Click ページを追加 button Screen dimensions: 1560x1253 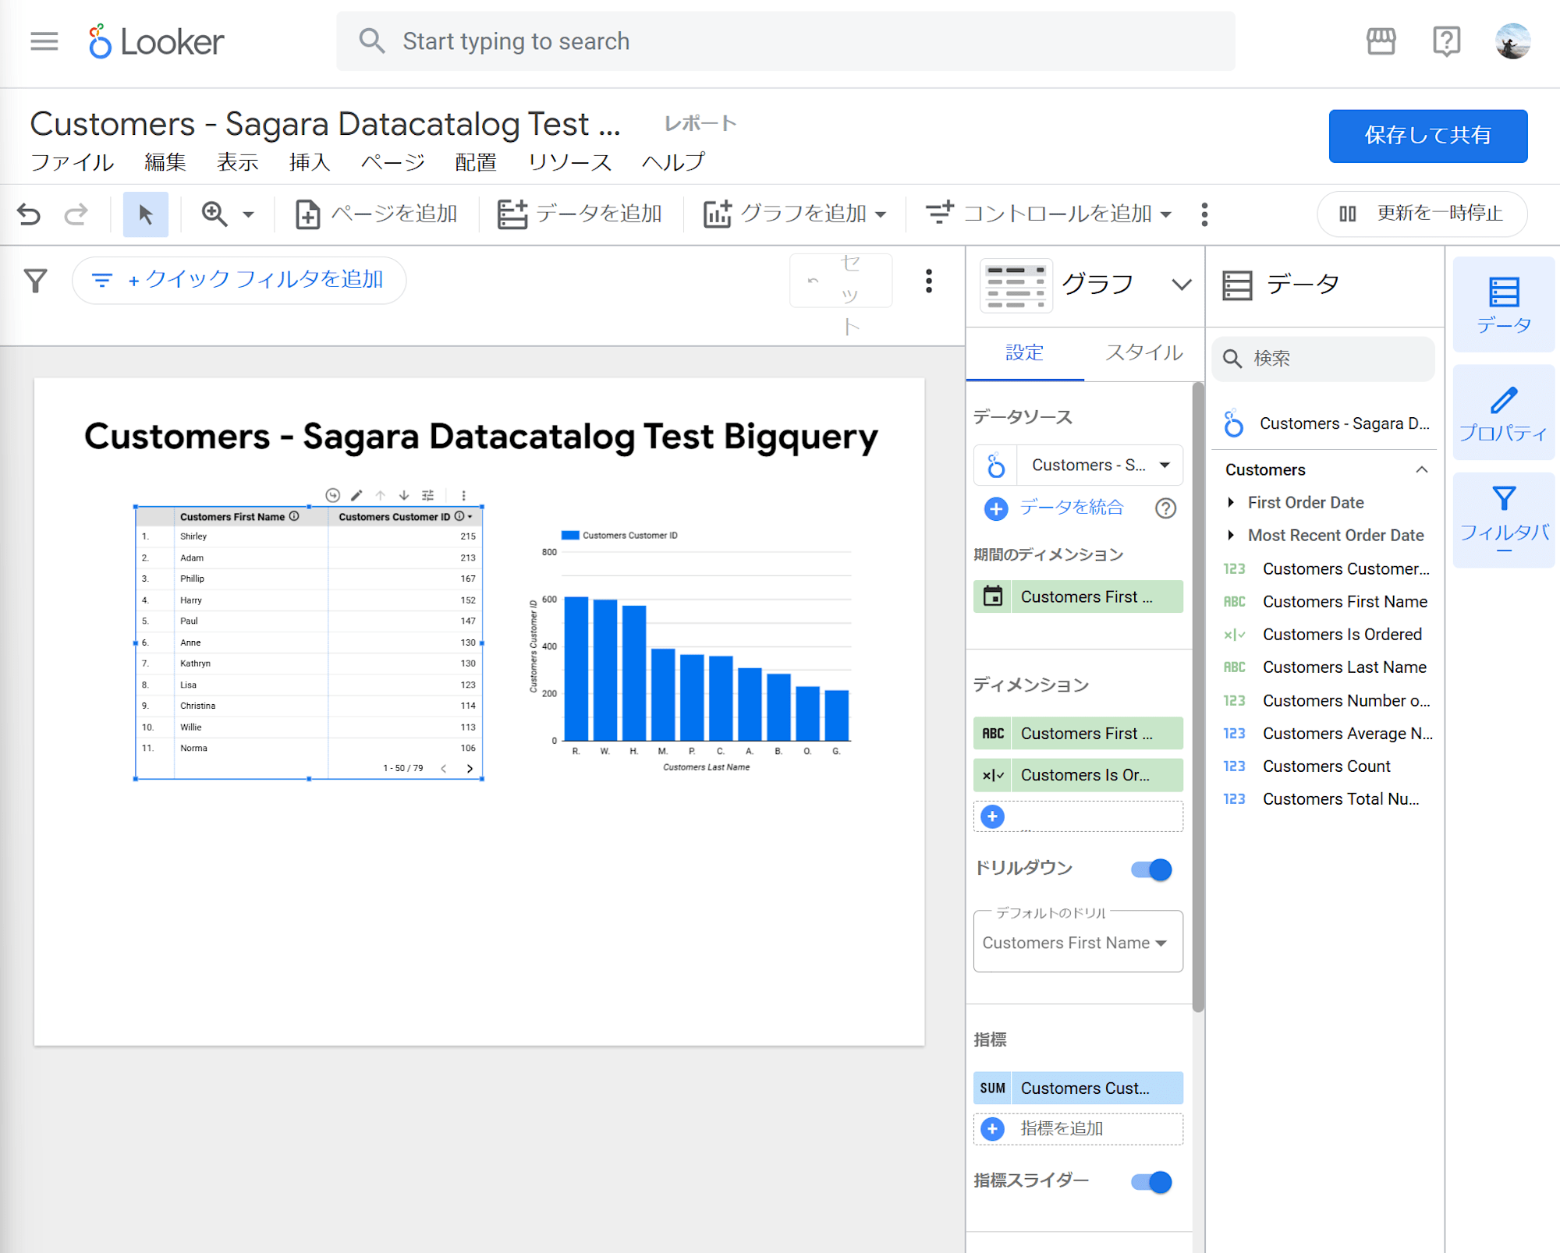click(376, 214)
